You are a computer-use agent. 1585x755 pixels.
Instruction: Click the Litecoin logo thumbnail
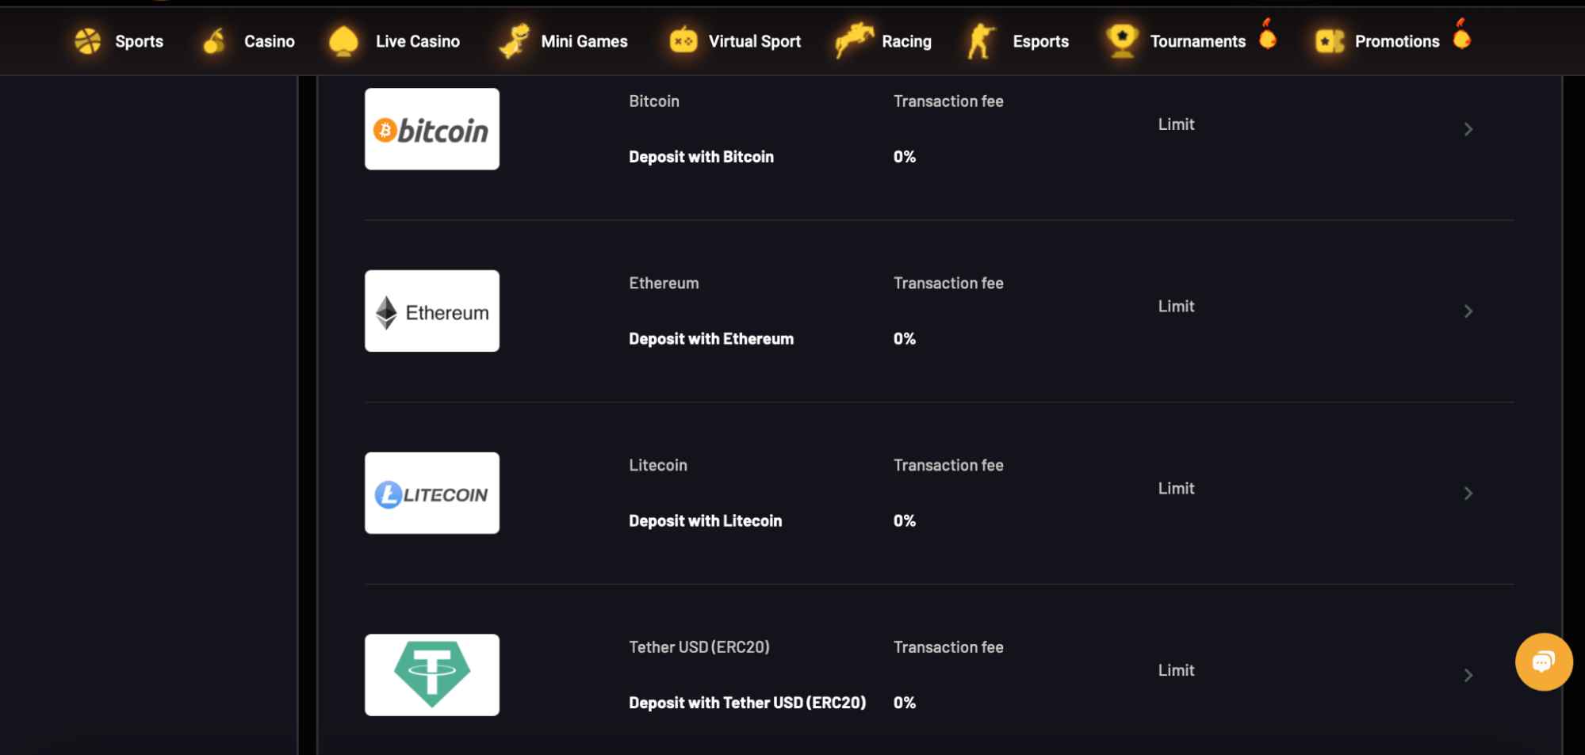coord(432,493)
